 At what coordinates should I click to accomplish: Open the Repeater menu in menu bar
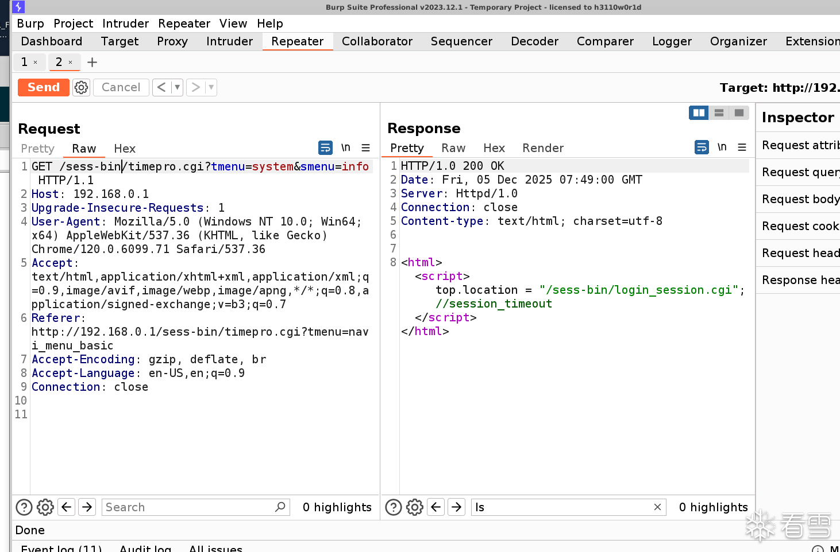[184, 24]
